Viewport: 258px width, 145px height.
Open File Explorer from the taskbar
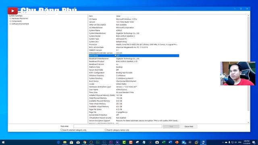[65, 142]
